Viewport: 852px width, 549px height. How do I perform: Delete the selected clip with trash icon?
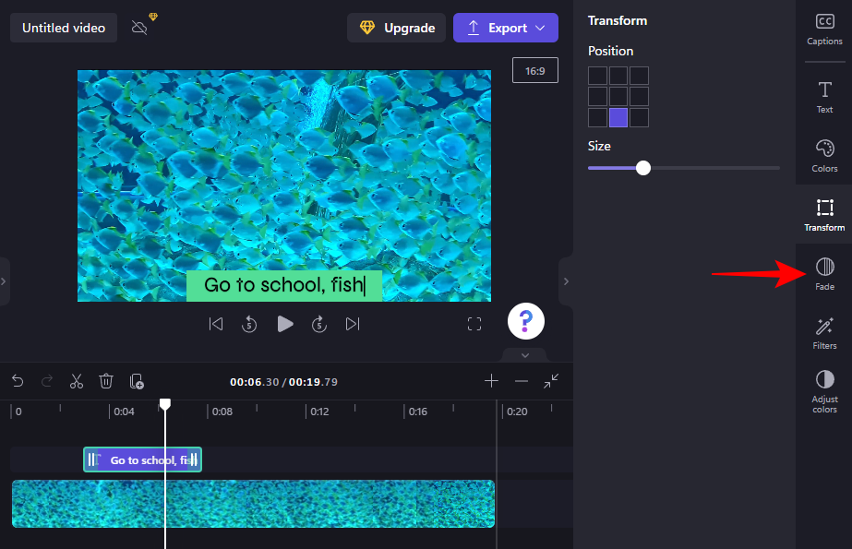(x=106, y=381)
